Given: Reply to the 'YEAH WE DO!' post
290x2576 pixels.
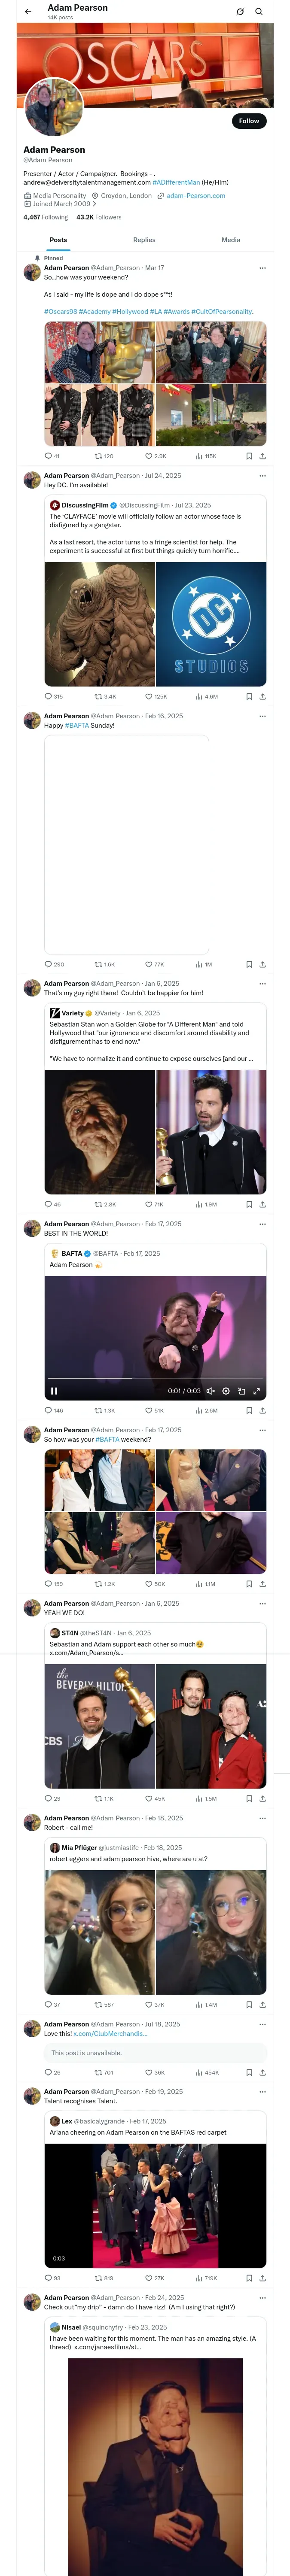Looking at the screenshot, I should [48, 1798].
